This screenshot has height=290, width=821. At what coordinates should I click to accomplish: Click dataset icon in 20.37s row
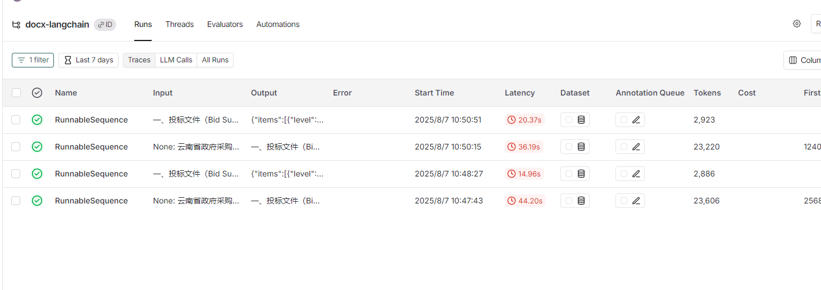(x=581, y=120)
